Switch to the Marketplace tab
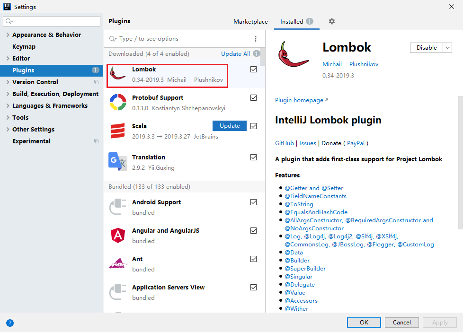 [250, 21]
